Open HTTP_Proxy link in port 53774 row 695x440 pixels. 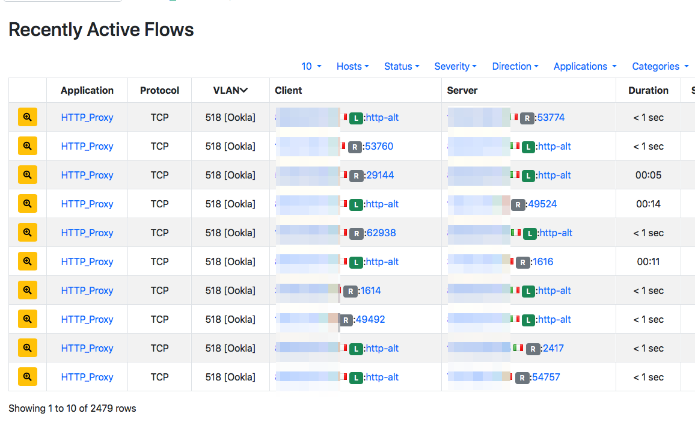[87, 117]
